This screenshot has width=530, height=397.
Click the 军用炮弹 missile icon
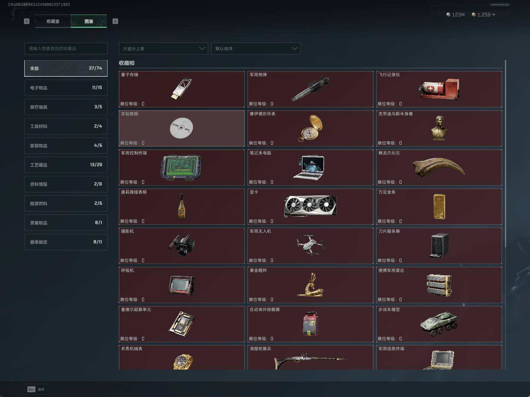[x=310, y=89]
